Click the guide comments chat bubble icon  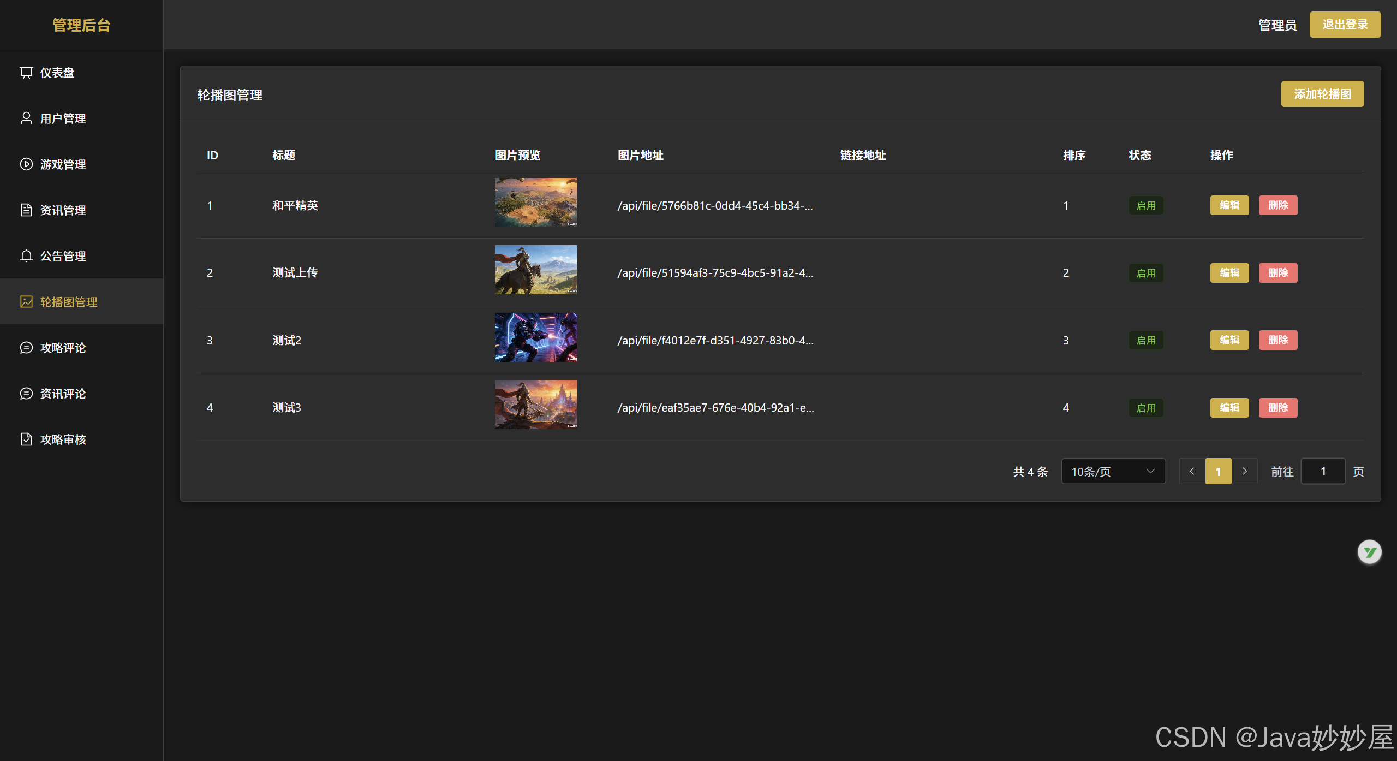(26, 348)
